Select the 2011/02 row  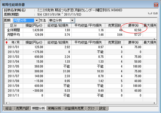tap(80, 52)
